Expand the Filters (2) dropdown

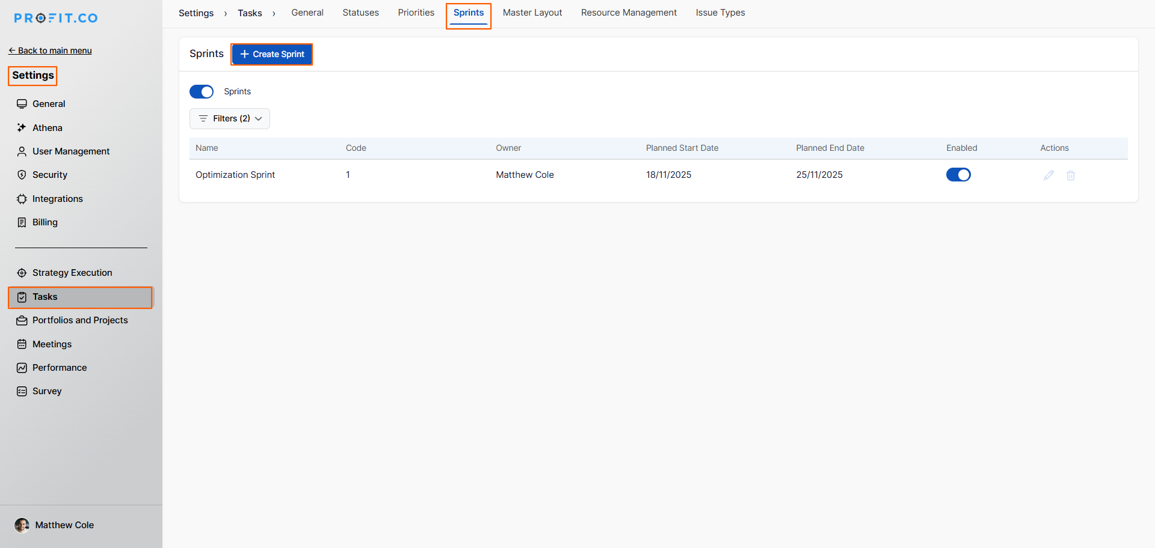pyautogui.click(x=230, y=118)
